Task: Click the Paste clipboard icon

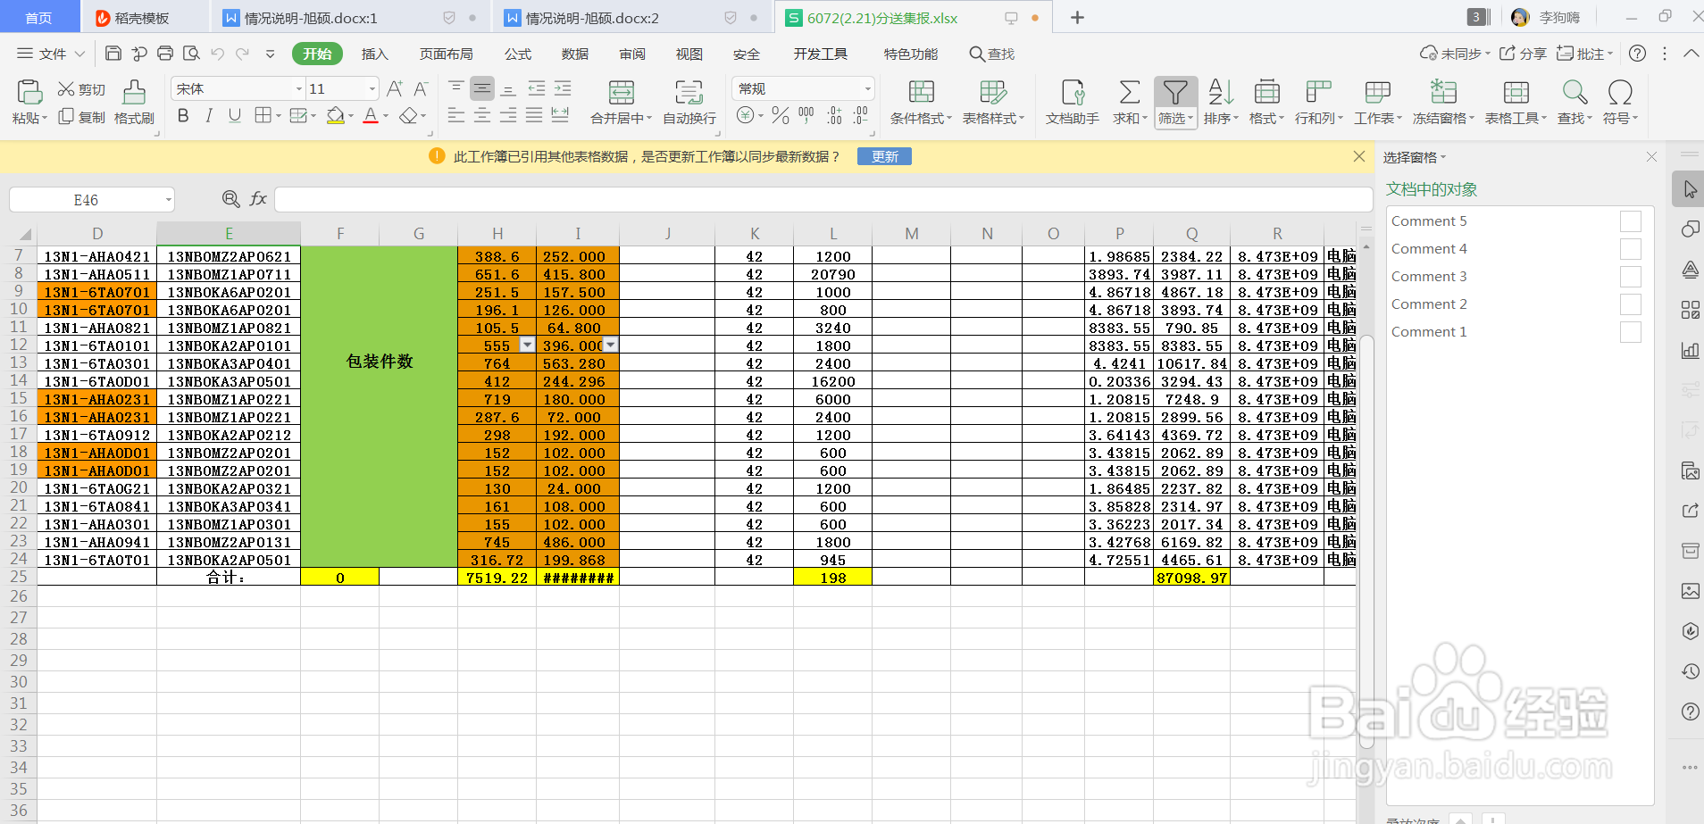Action: [x=29, y=93]
